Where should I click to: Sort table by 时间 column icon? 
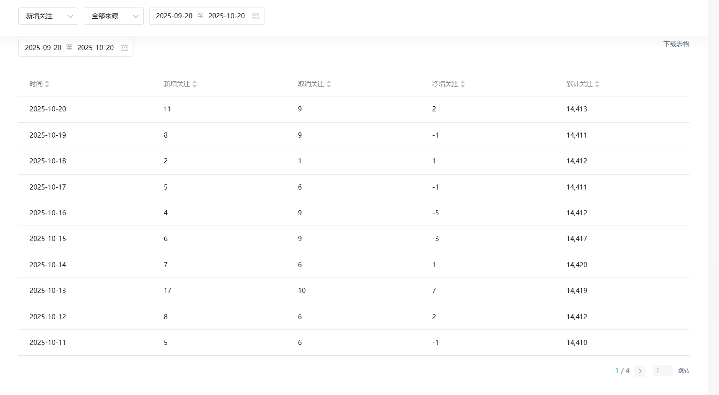[x=47, y=84]
